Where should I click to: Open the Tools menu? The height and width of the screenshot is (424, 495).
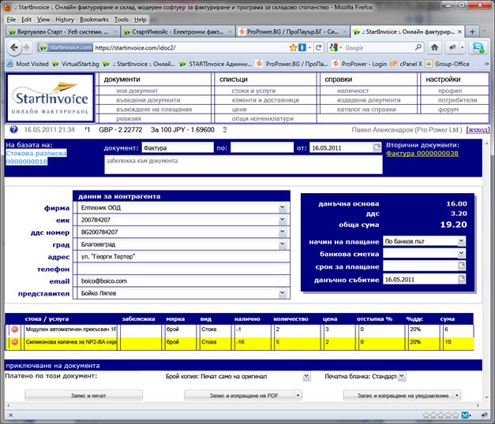(122, 20)
